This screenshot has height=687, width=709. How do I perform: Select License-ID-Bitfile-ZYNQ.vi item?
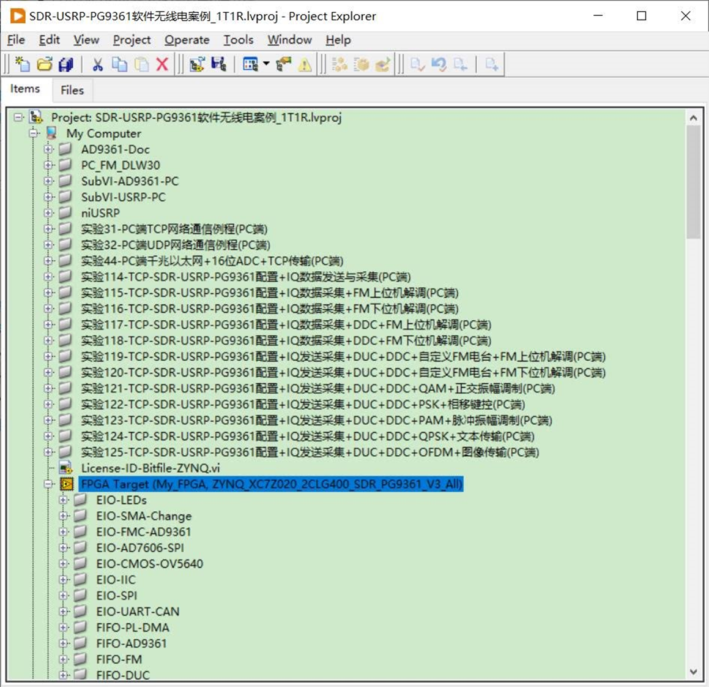150,468
